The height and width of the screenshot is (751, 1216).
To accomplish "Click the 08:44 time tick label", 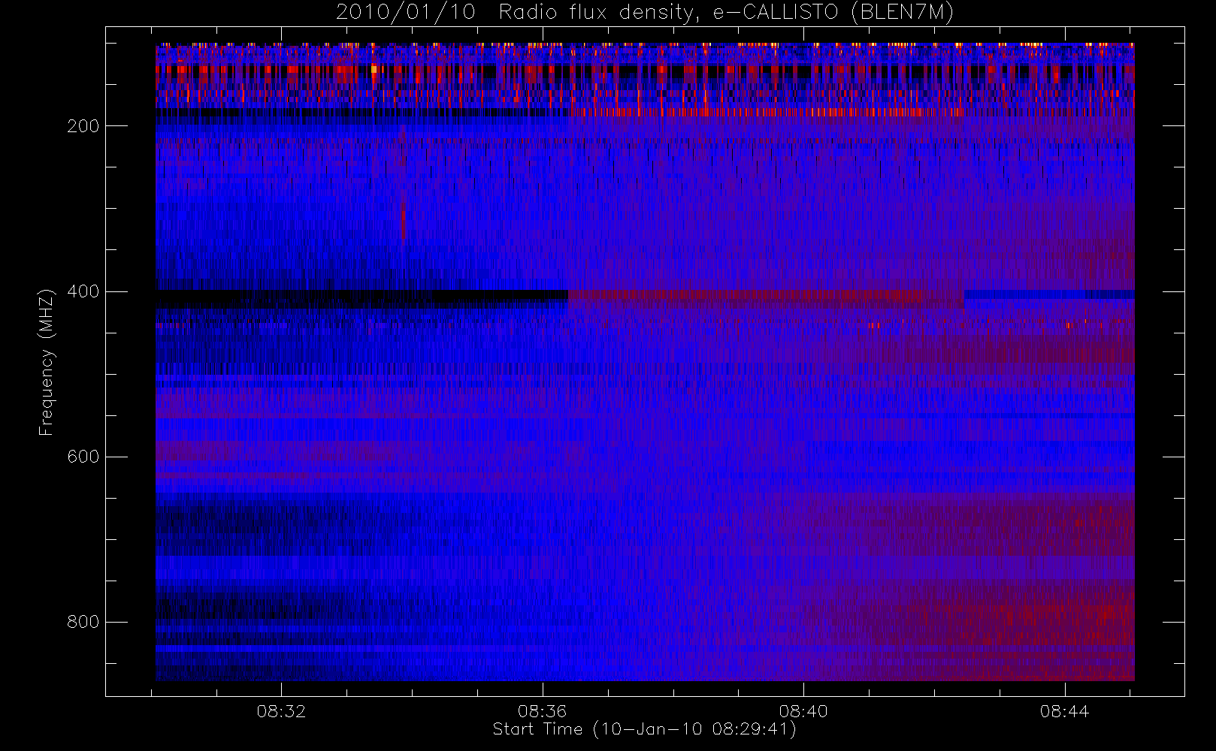I will point(1065,711).
